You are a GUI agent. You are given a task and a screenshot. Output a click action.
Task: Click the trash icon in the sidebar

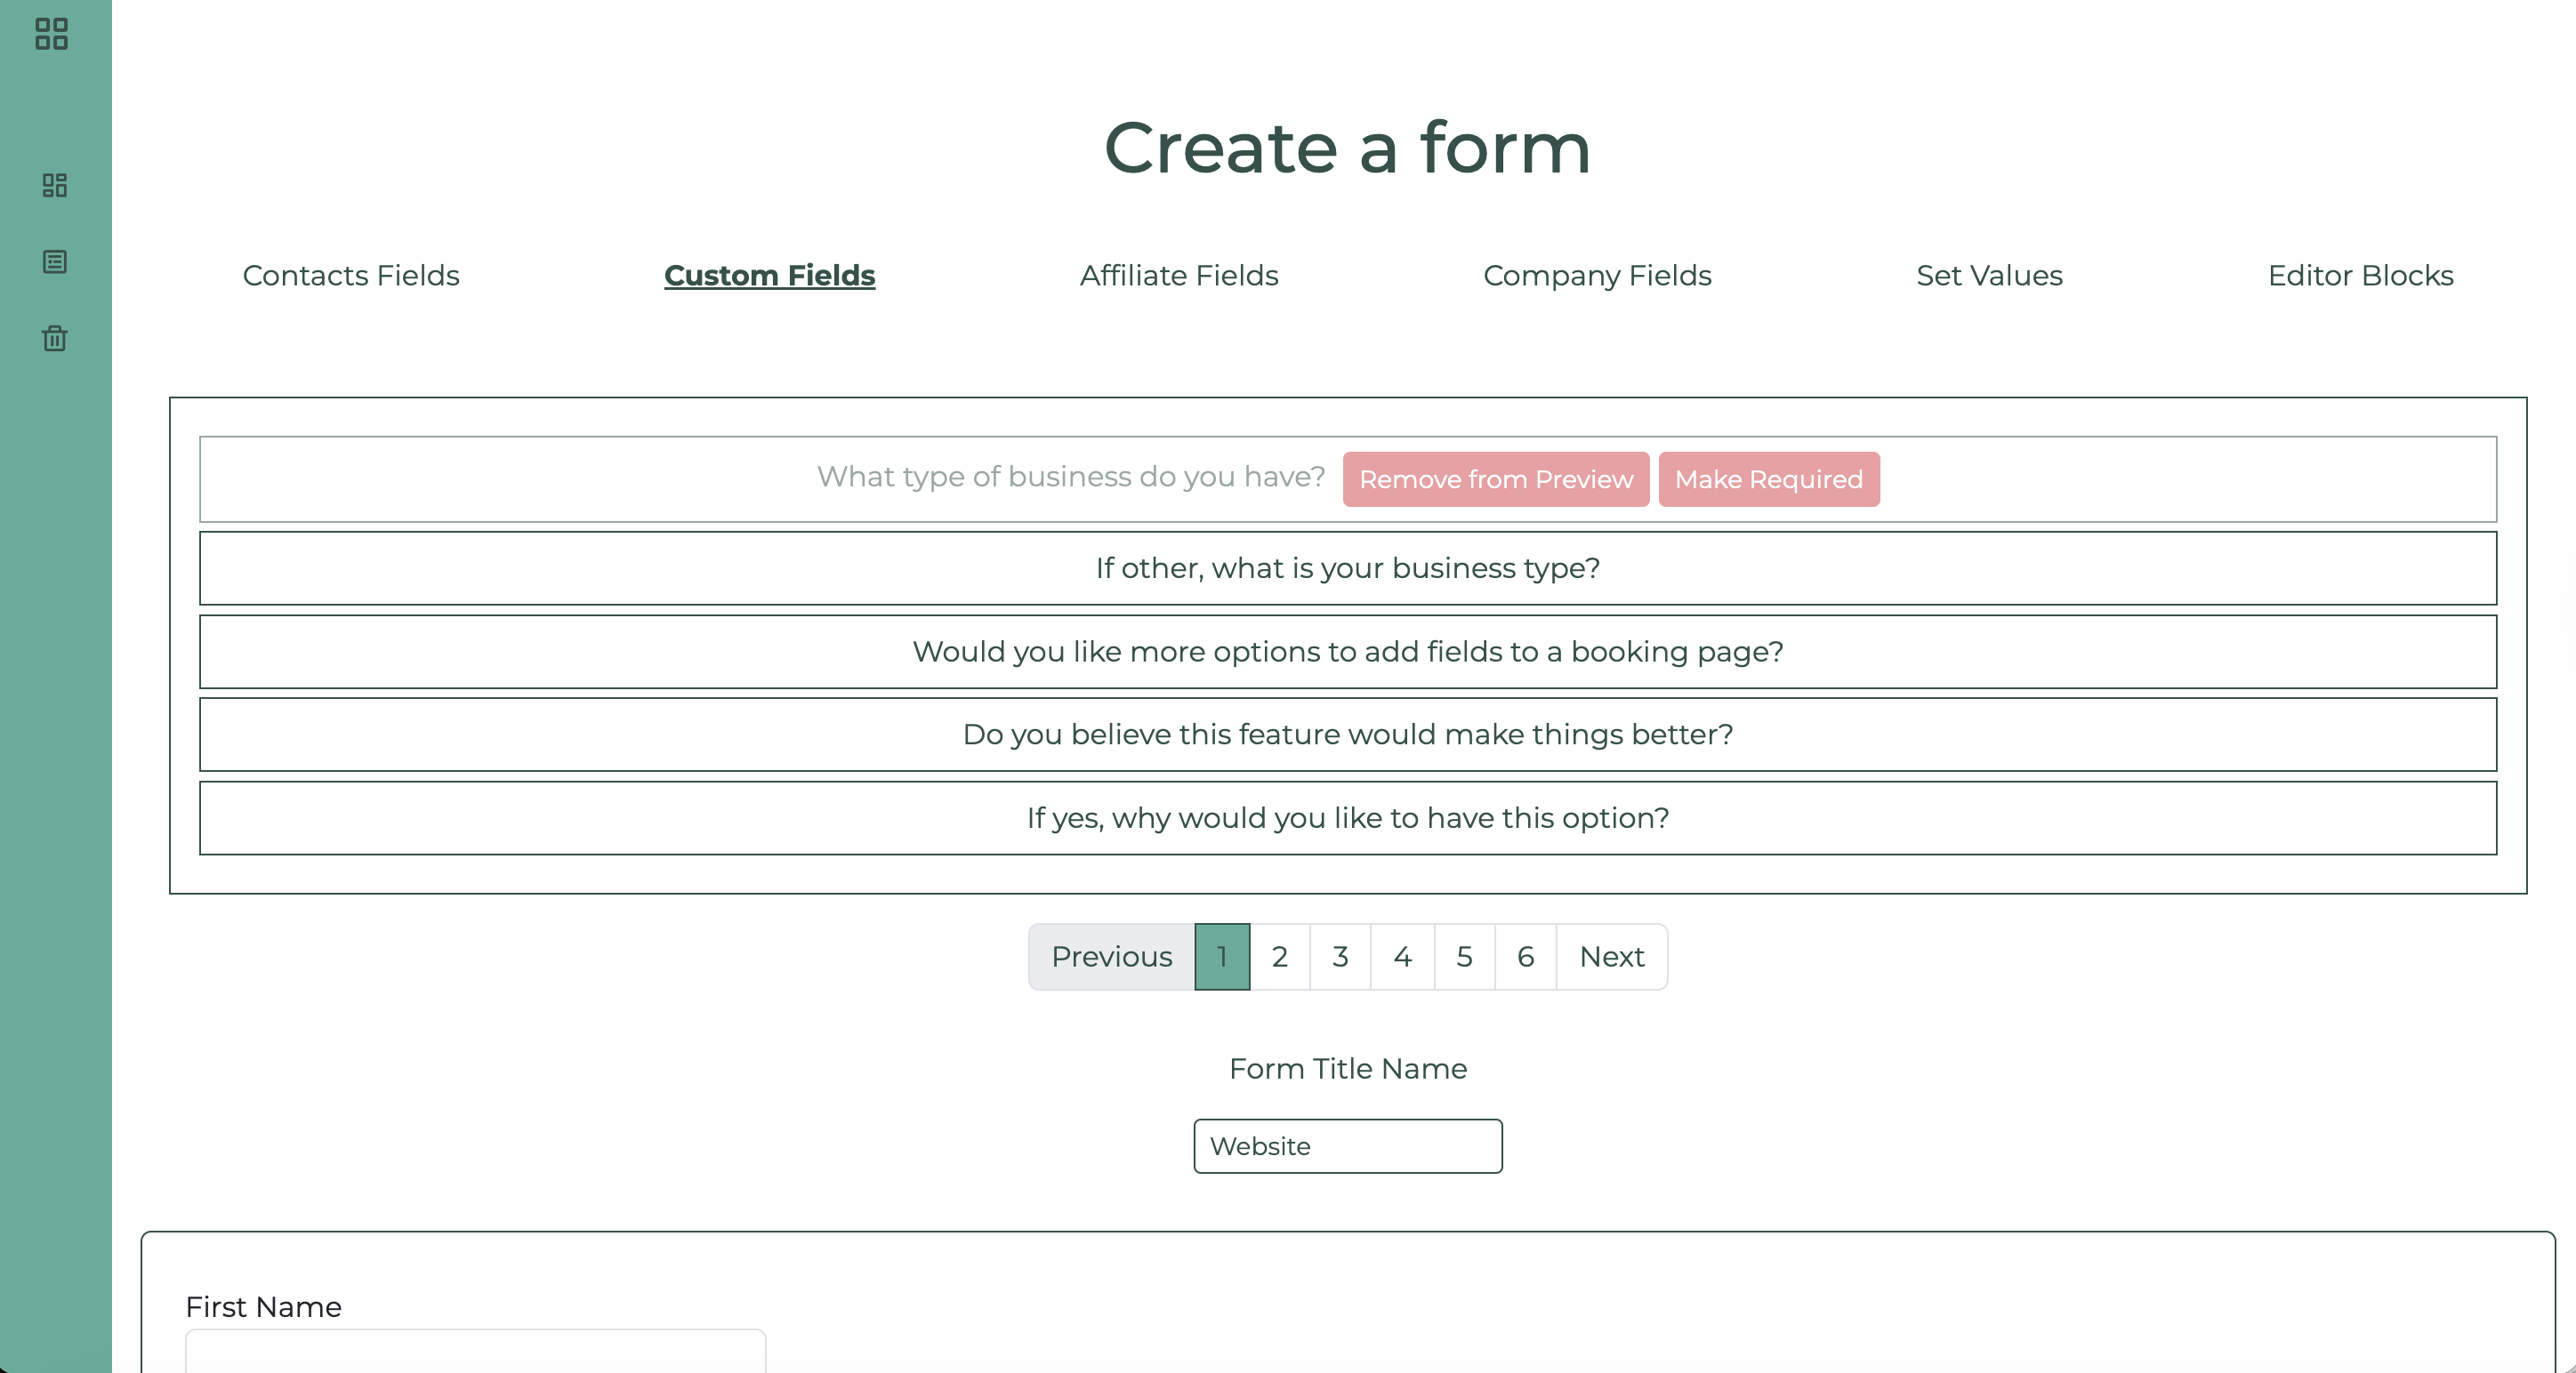55,338
